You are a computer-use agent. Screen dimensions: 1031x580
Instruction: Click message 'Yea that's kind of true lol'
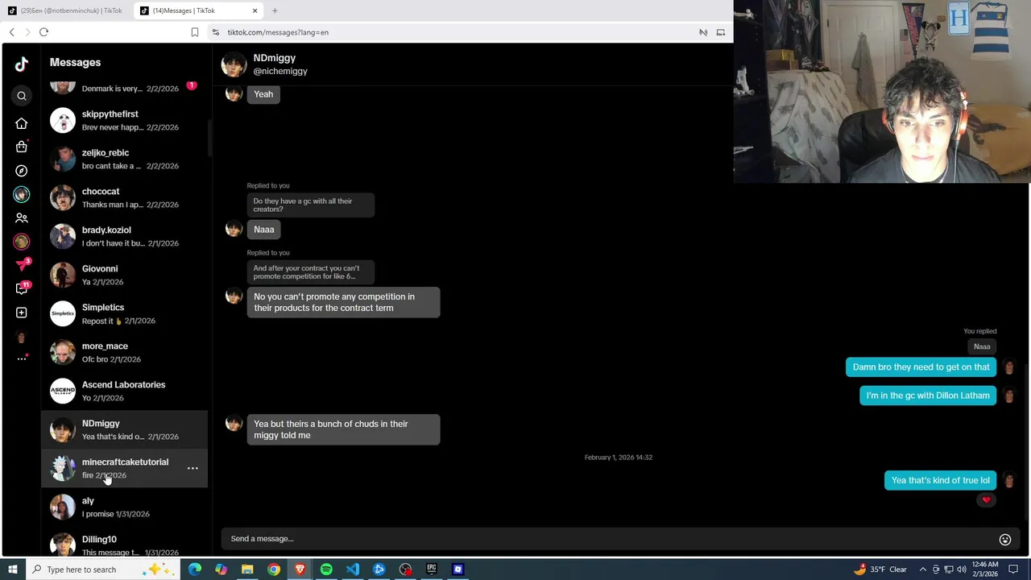point(940,480)
